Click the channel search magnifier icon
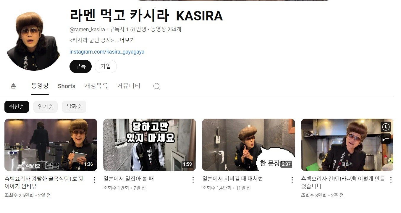Viewport: 401px width, 213px height. point(157,86)
